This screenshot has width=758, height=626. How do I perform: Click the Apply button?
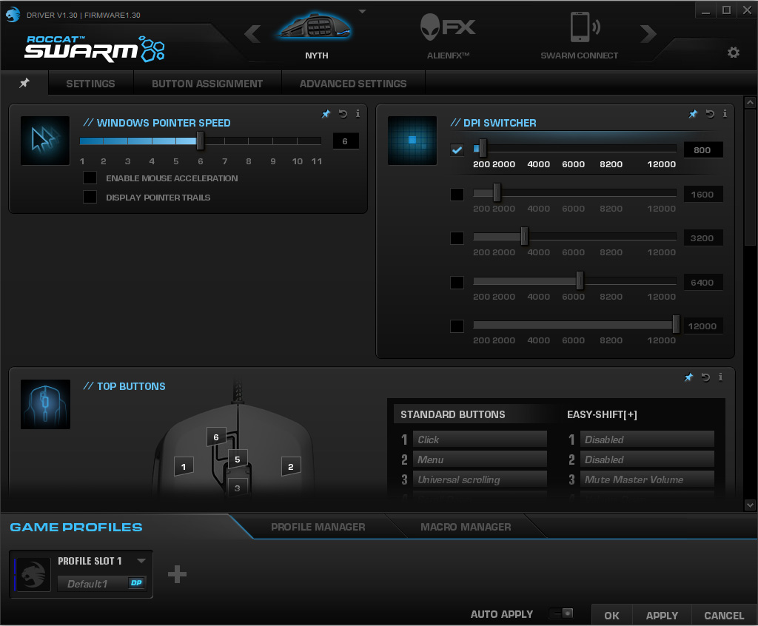662,615
